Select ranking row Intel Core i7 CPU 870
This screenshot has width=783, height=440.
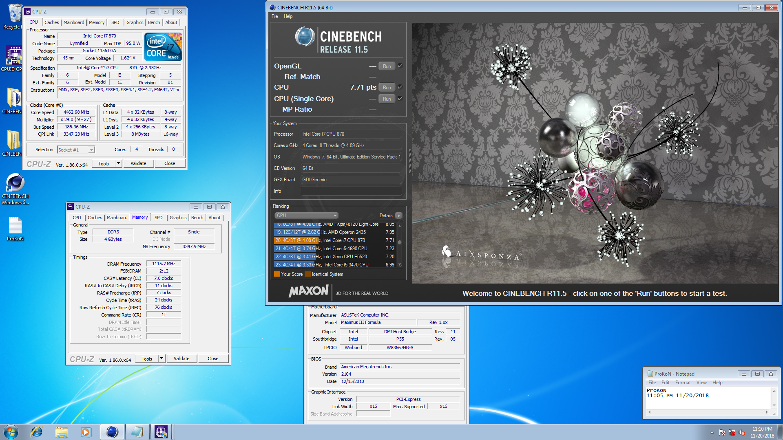(335, 240)
